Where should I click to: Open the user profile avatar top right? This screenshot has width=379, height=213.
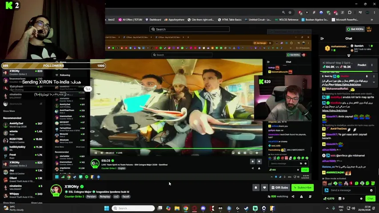point(369,29)
